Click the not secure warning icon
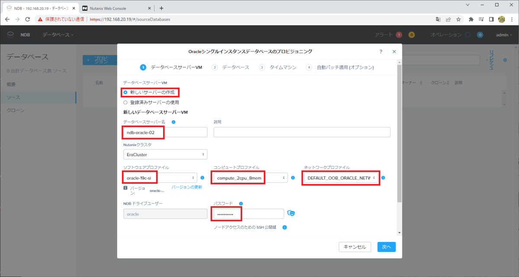 (x=40, y=19)
